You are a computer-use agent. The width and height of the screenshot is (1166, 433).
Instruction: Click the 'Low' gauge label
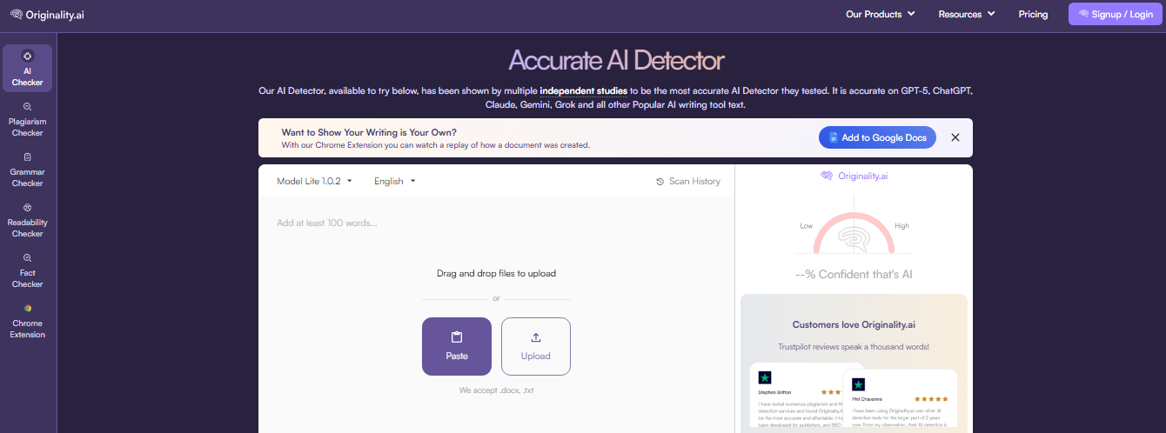[x=807, y=226]
